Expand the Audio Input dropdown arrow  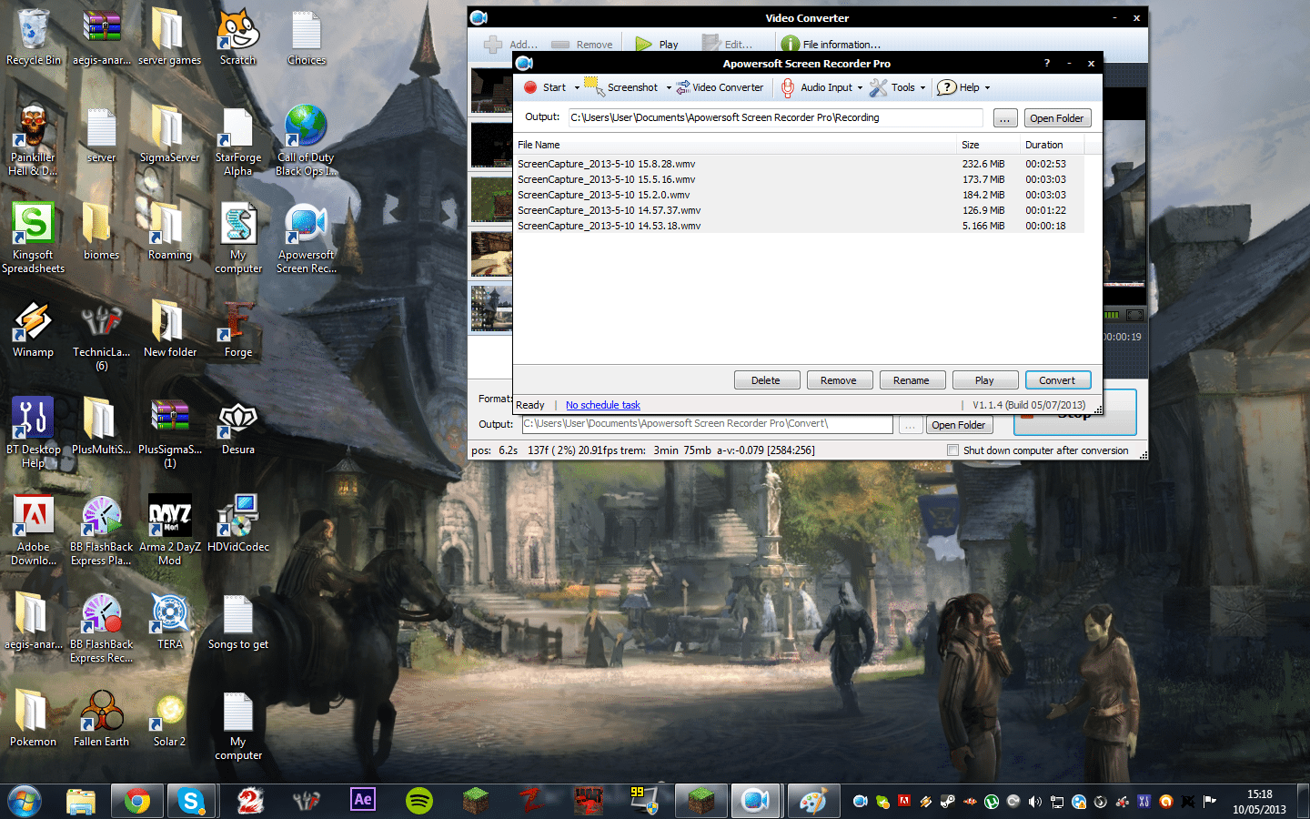(x=860, y=88)
